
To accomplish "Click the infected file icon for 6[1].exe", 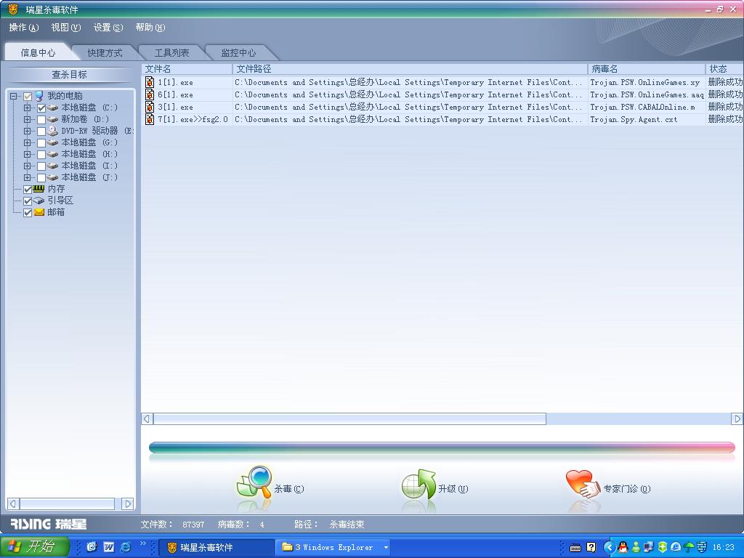I will point(150,94).
